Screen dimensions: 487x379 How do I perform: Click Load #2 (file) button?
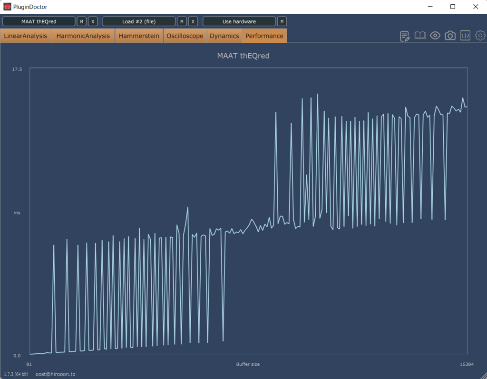tap(139, 21)
